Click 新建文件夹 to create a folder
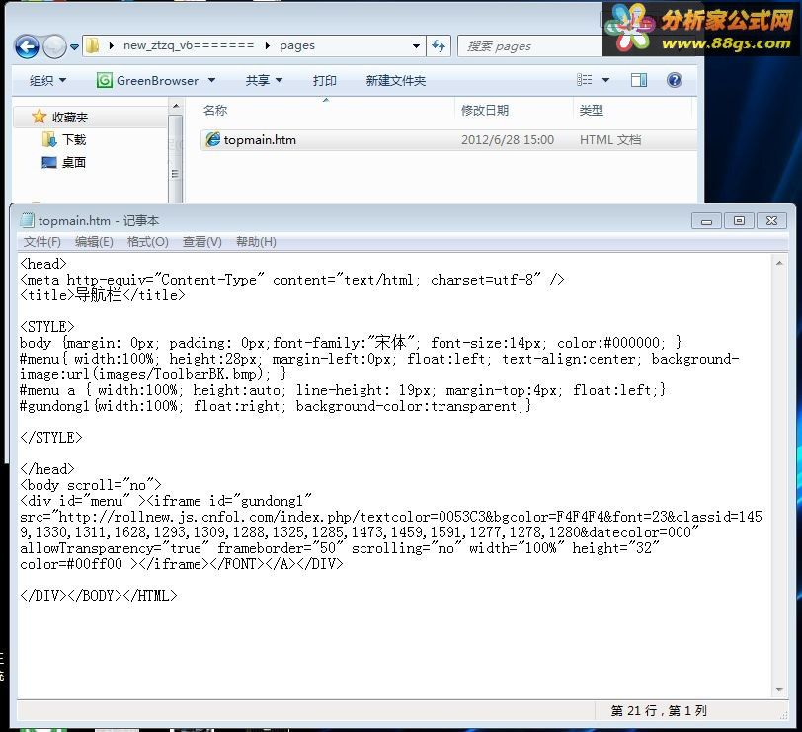Screen dimensions: 802x732 click(x=395, y=80)
